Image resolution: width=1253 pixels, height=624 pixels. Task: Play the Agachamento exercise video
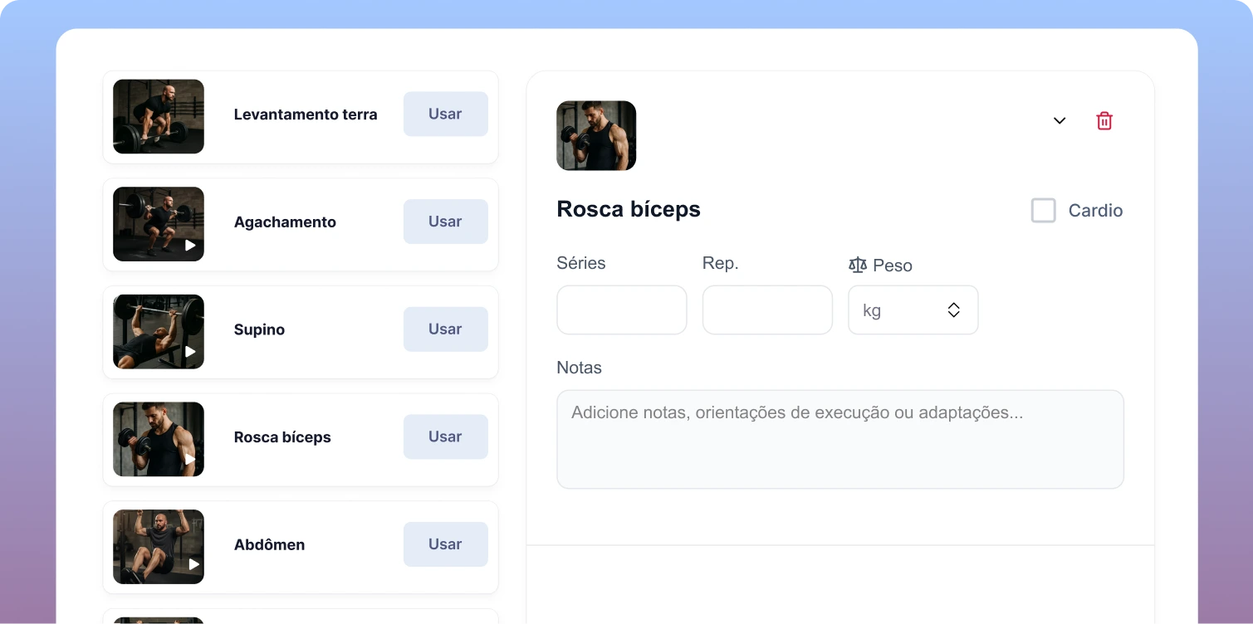coord(190,245)
